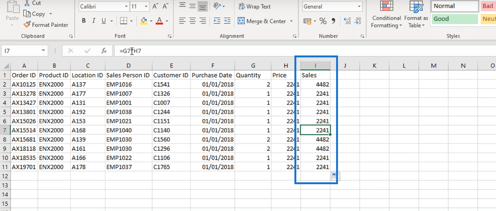Expand the Merge & Center options arrow

point(291,21)
